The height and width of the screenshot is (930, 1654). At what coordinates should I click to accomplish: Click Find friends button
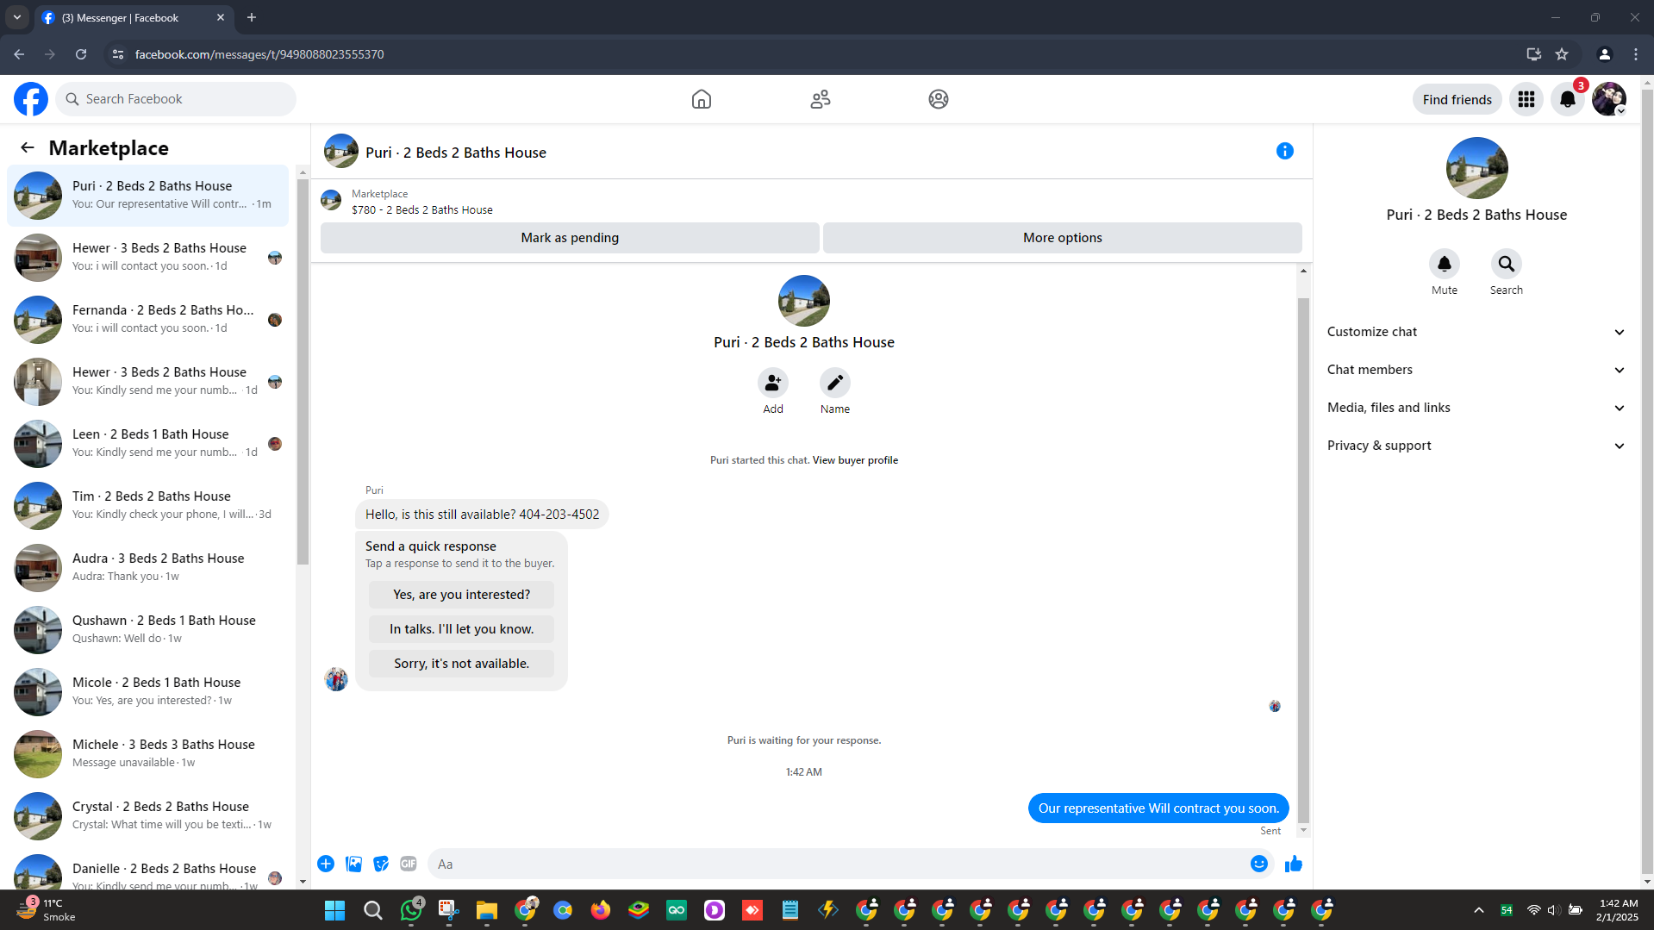tap(1457, 99)
